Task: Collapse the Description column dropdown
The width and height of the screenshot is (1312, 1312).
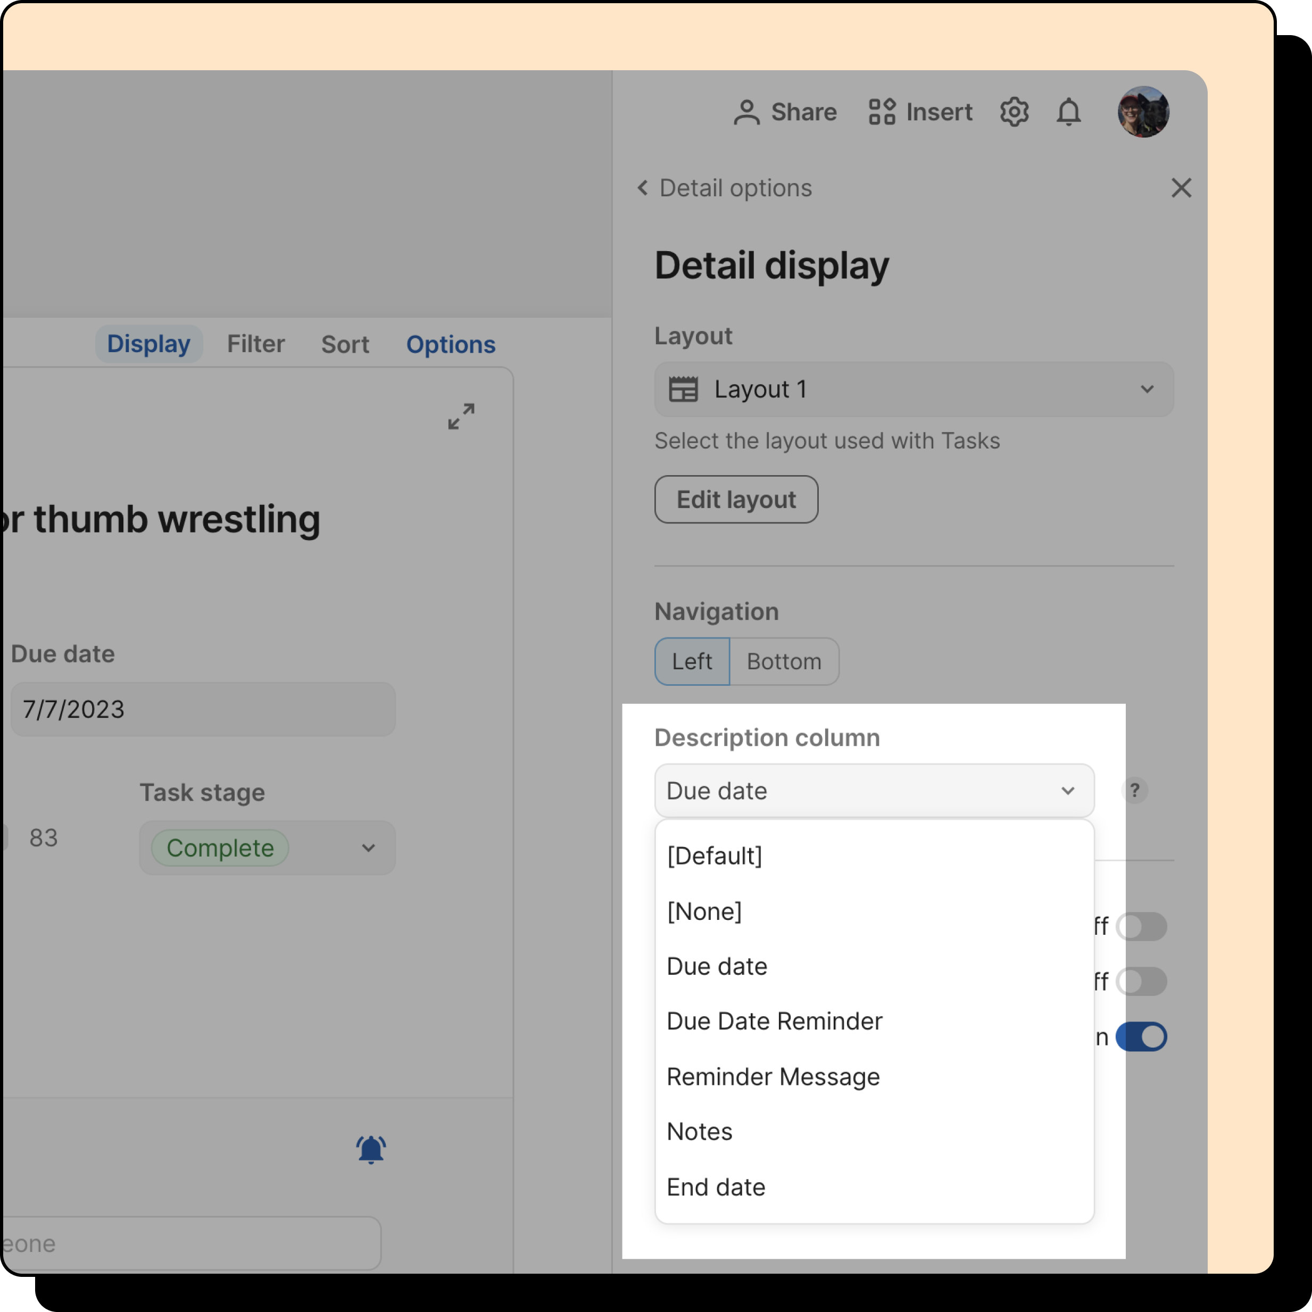Action: (x=874, y=791)
